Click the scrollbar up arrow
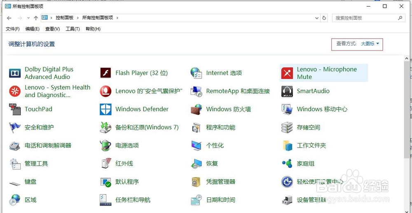 407,58
